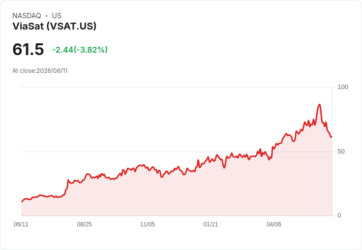Click the highest peak of the price line
362x250 pixels.
click(320, 105)
